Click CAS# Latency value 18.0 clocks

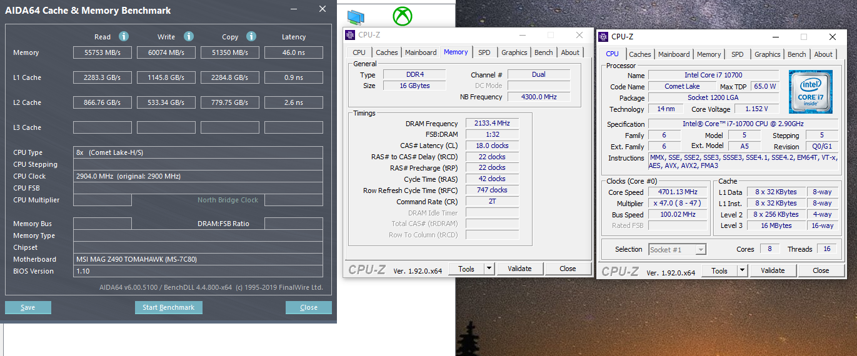(x=492, y=146)
